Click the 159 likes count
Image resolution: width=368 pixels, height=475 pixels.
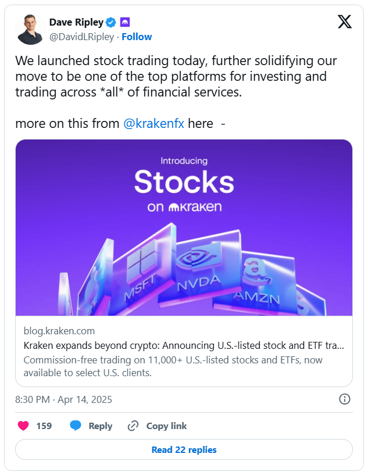(44, 426)
